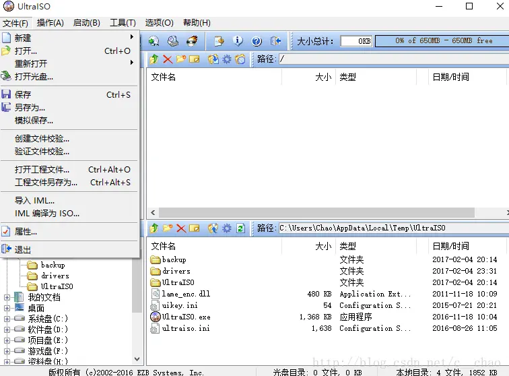Sort local list by 日期/时间 header
Viewport: 509px width, 376px height.
[x=467, y=246]
